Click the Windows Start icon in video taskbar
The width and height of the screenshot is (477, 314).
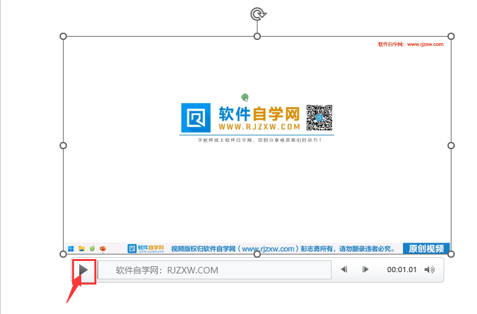71,249
